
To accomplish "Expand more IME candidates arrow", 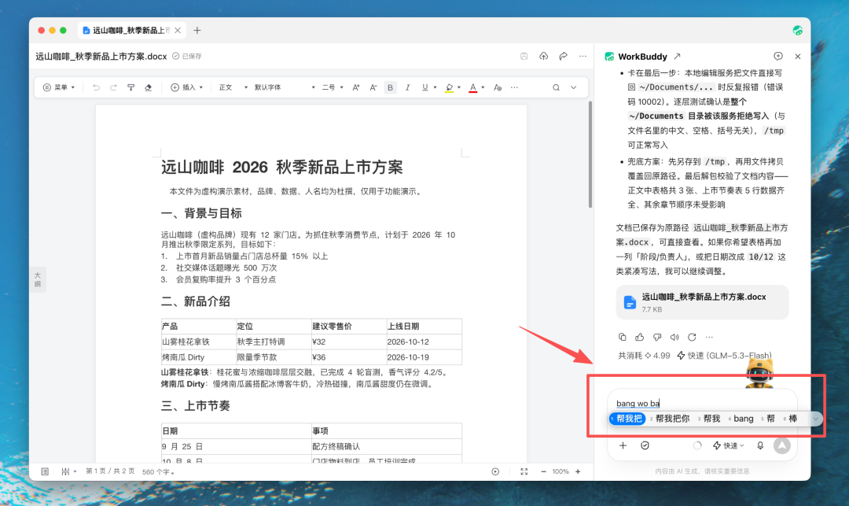I will click(x=815, y=419).
